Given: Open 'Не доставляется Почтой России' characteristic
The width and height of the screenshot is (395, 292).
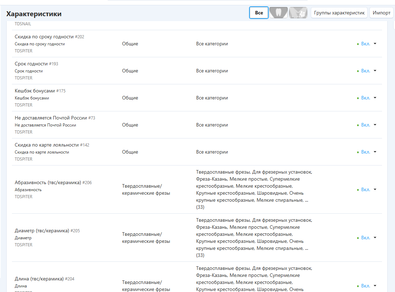Looking at the screenshot, I should click(51, 118).
